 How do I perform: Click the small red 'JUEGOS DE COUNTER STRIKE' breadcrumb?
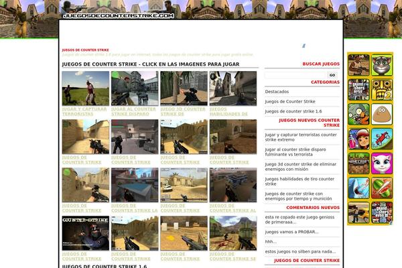(x=85, y=50)
